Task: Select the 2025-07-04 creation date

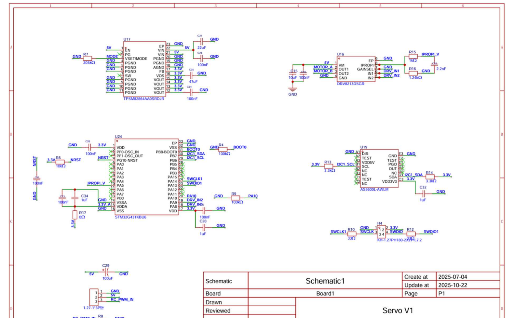Action: point(453,277)
